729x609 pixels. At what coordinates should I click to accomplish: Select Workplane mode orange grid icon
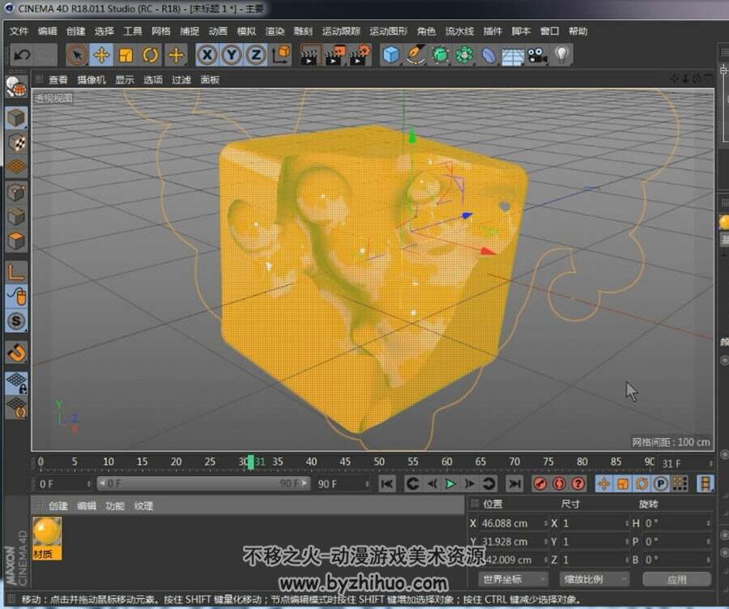click(x=16, y=167)
